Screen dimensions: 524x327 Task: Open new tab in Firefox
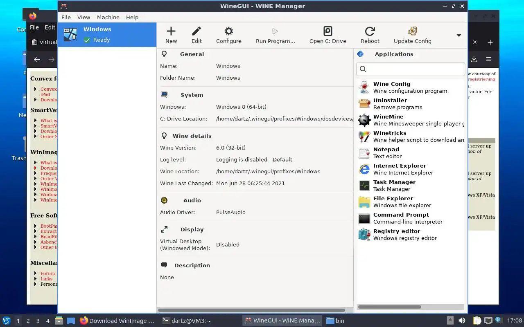coord(490,42)
